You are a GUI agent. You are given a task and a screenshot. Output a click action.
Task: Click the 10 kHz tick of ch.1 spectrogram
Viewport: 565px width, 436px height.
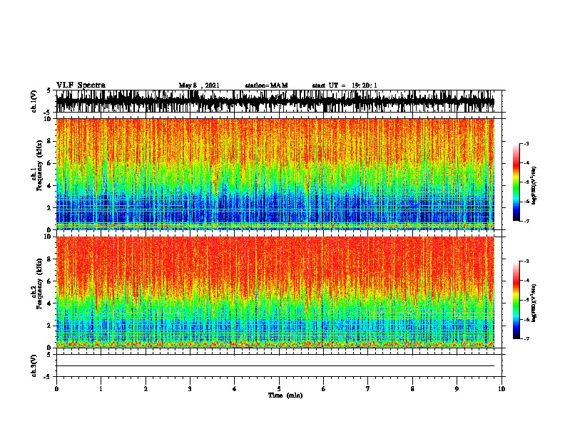tap(48, 119)
